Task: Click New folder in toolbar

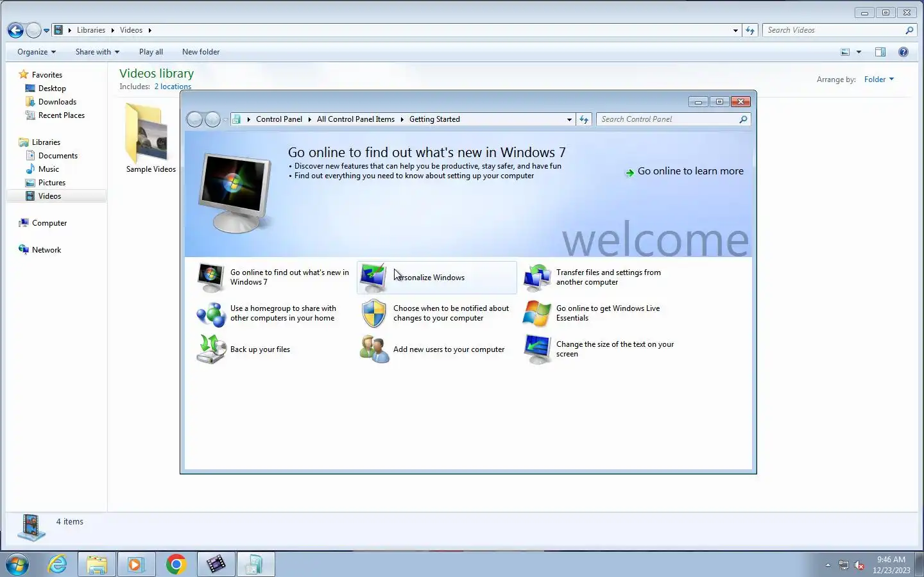Action: click(201, 52)
